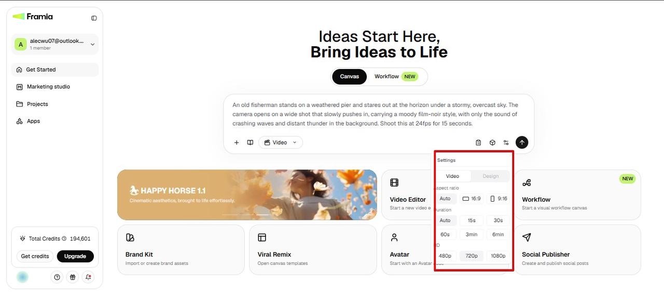Viewport: 664px width, 294px height.
Task: Click the black Upgrade button
Action: click(75, 256)
